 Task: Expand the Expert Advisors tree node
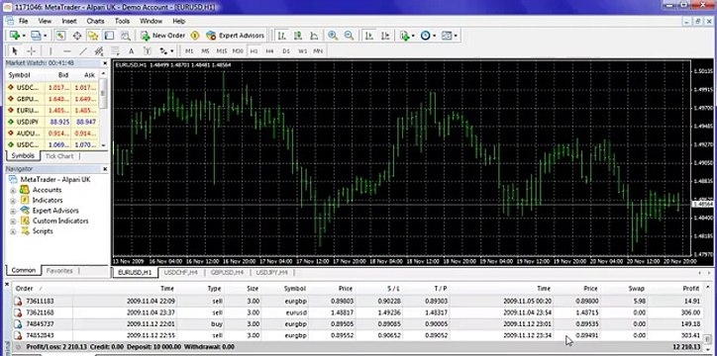[x=13, y=211]
